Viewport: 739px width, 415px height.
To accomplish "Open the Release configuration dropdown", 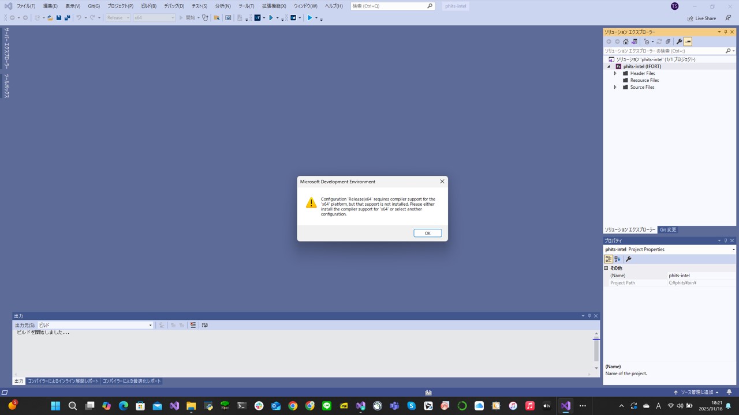I will [118, 18].
